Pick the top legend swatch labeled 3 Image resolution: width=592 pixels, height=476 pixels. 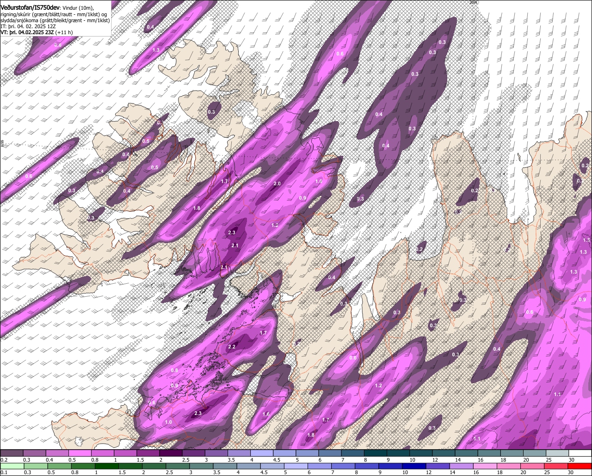[x=216, y=453]
